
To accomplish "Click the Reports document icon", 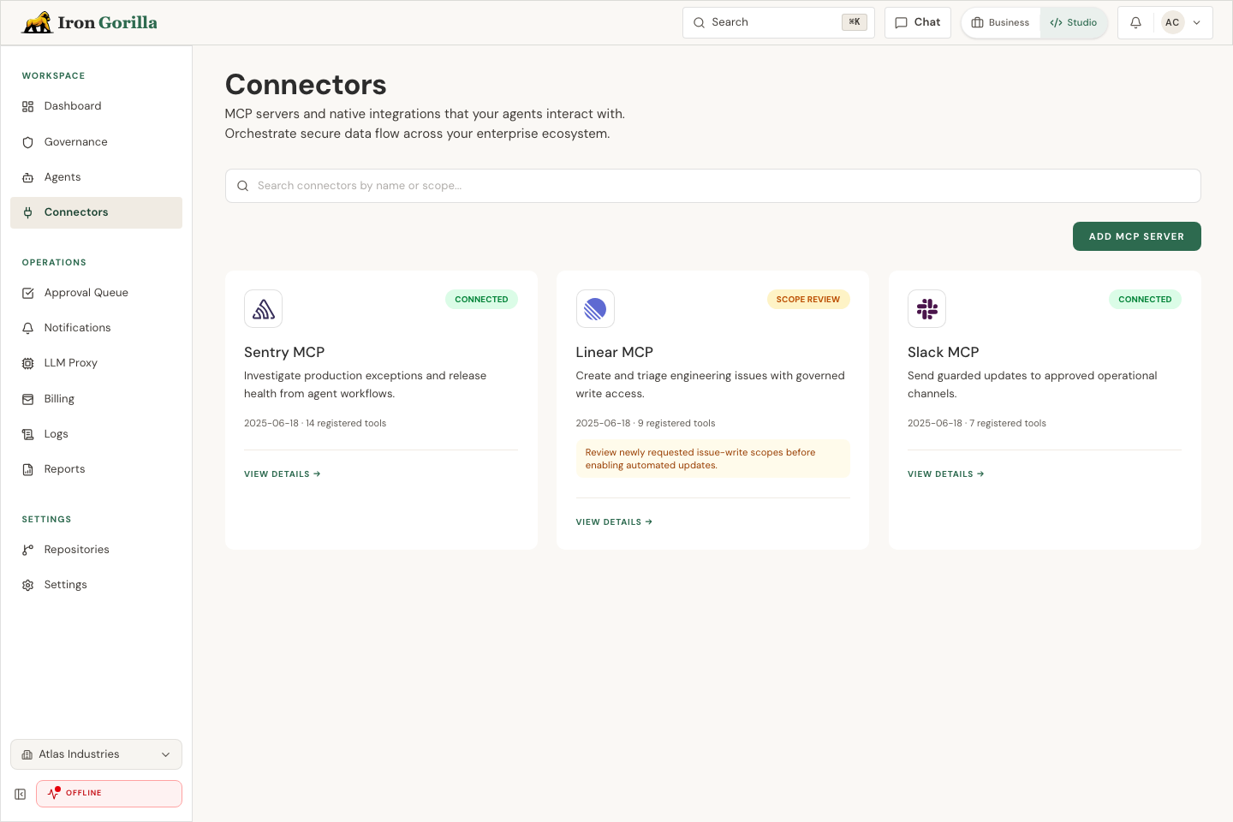I will pyautogui.click(x=27, y=469).
